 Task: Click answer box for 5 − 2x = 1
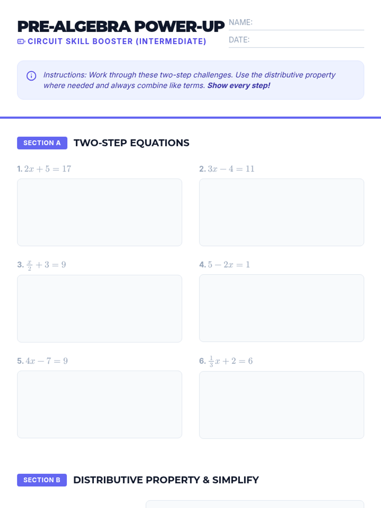coord(281,308)
